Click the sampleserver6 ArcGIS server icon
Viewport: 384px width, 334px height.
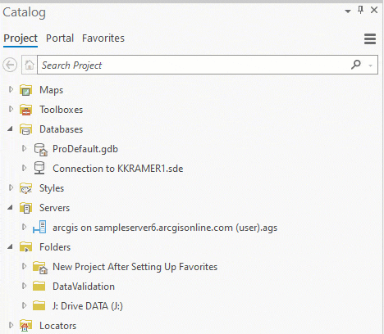(x=39, y=228)
